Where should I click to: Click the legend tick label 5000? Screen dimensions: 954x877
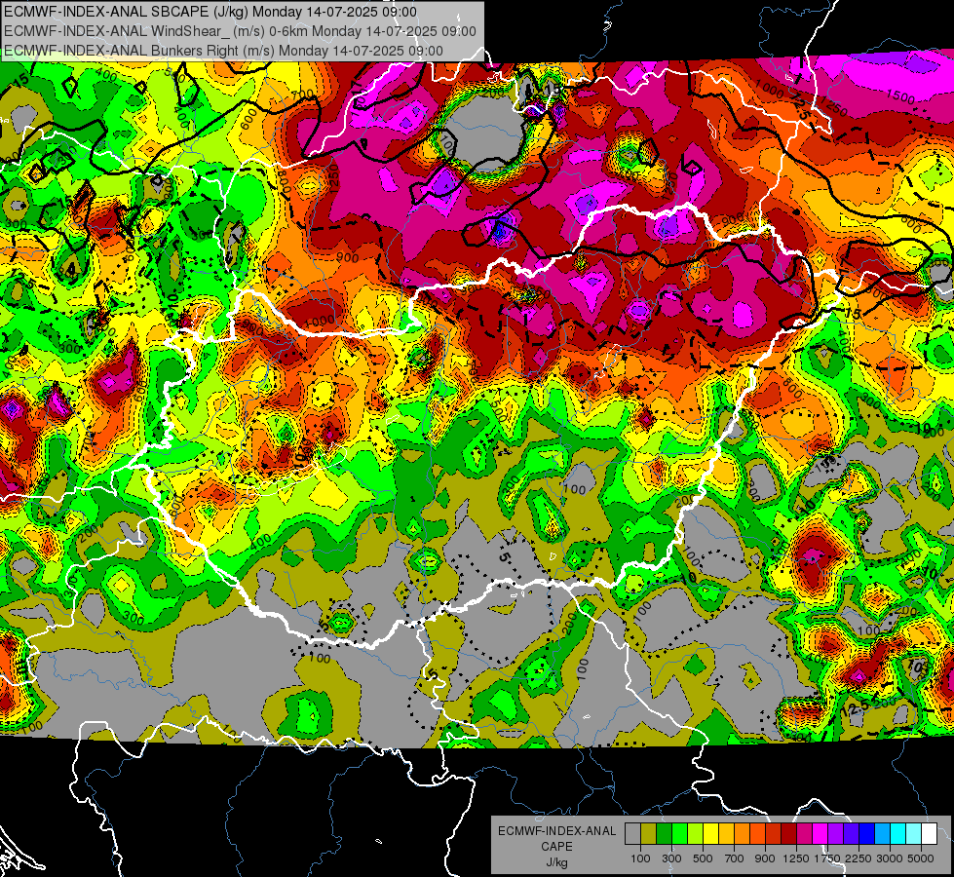(921, 858)
